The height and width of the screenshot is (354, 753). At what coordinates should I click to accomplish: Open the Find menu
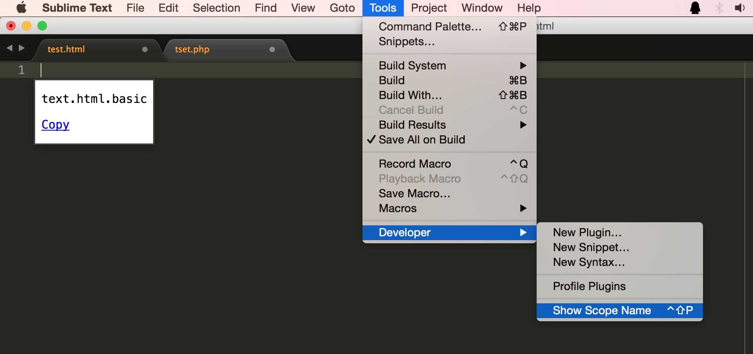tap(266, 8)
